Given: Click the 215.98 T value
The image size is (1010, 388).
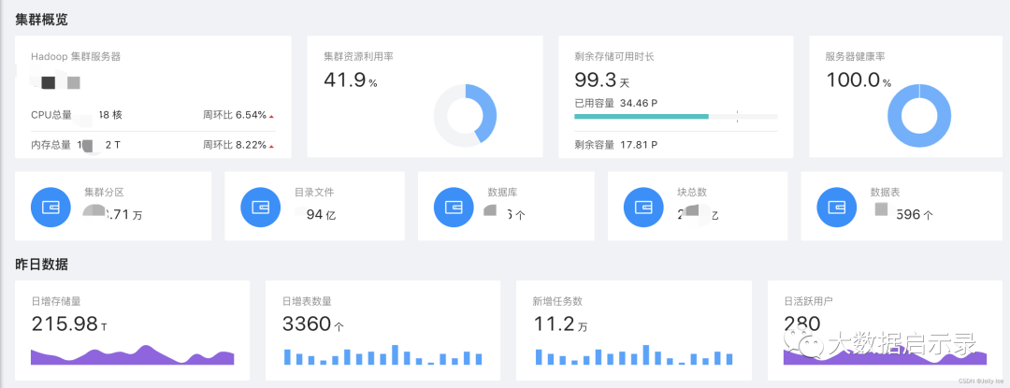Looking at the screenshot, I should [x=69, y=324].
